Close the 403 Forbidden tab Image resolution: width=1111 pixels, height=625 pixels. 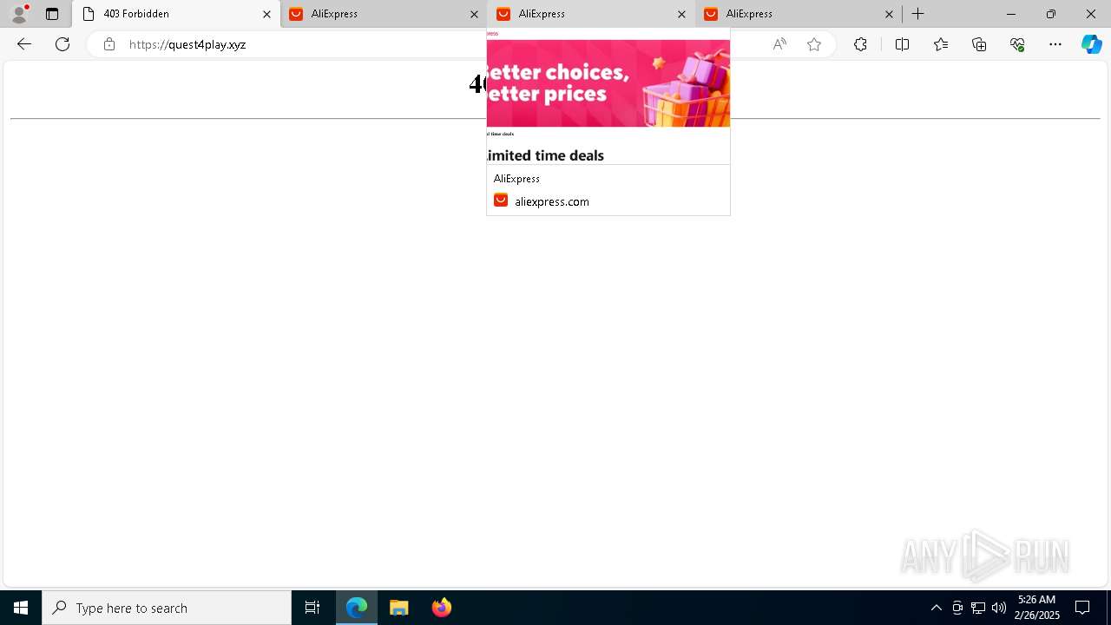pyautogui.click(x=267, y=14)
